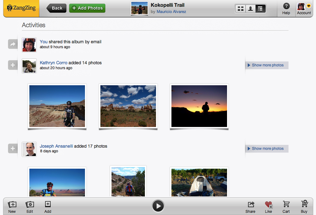Image resolution: width=316 pixels, height=215 pixels.
Task: Open the Cart icon
Action: [x=286, y=204]
